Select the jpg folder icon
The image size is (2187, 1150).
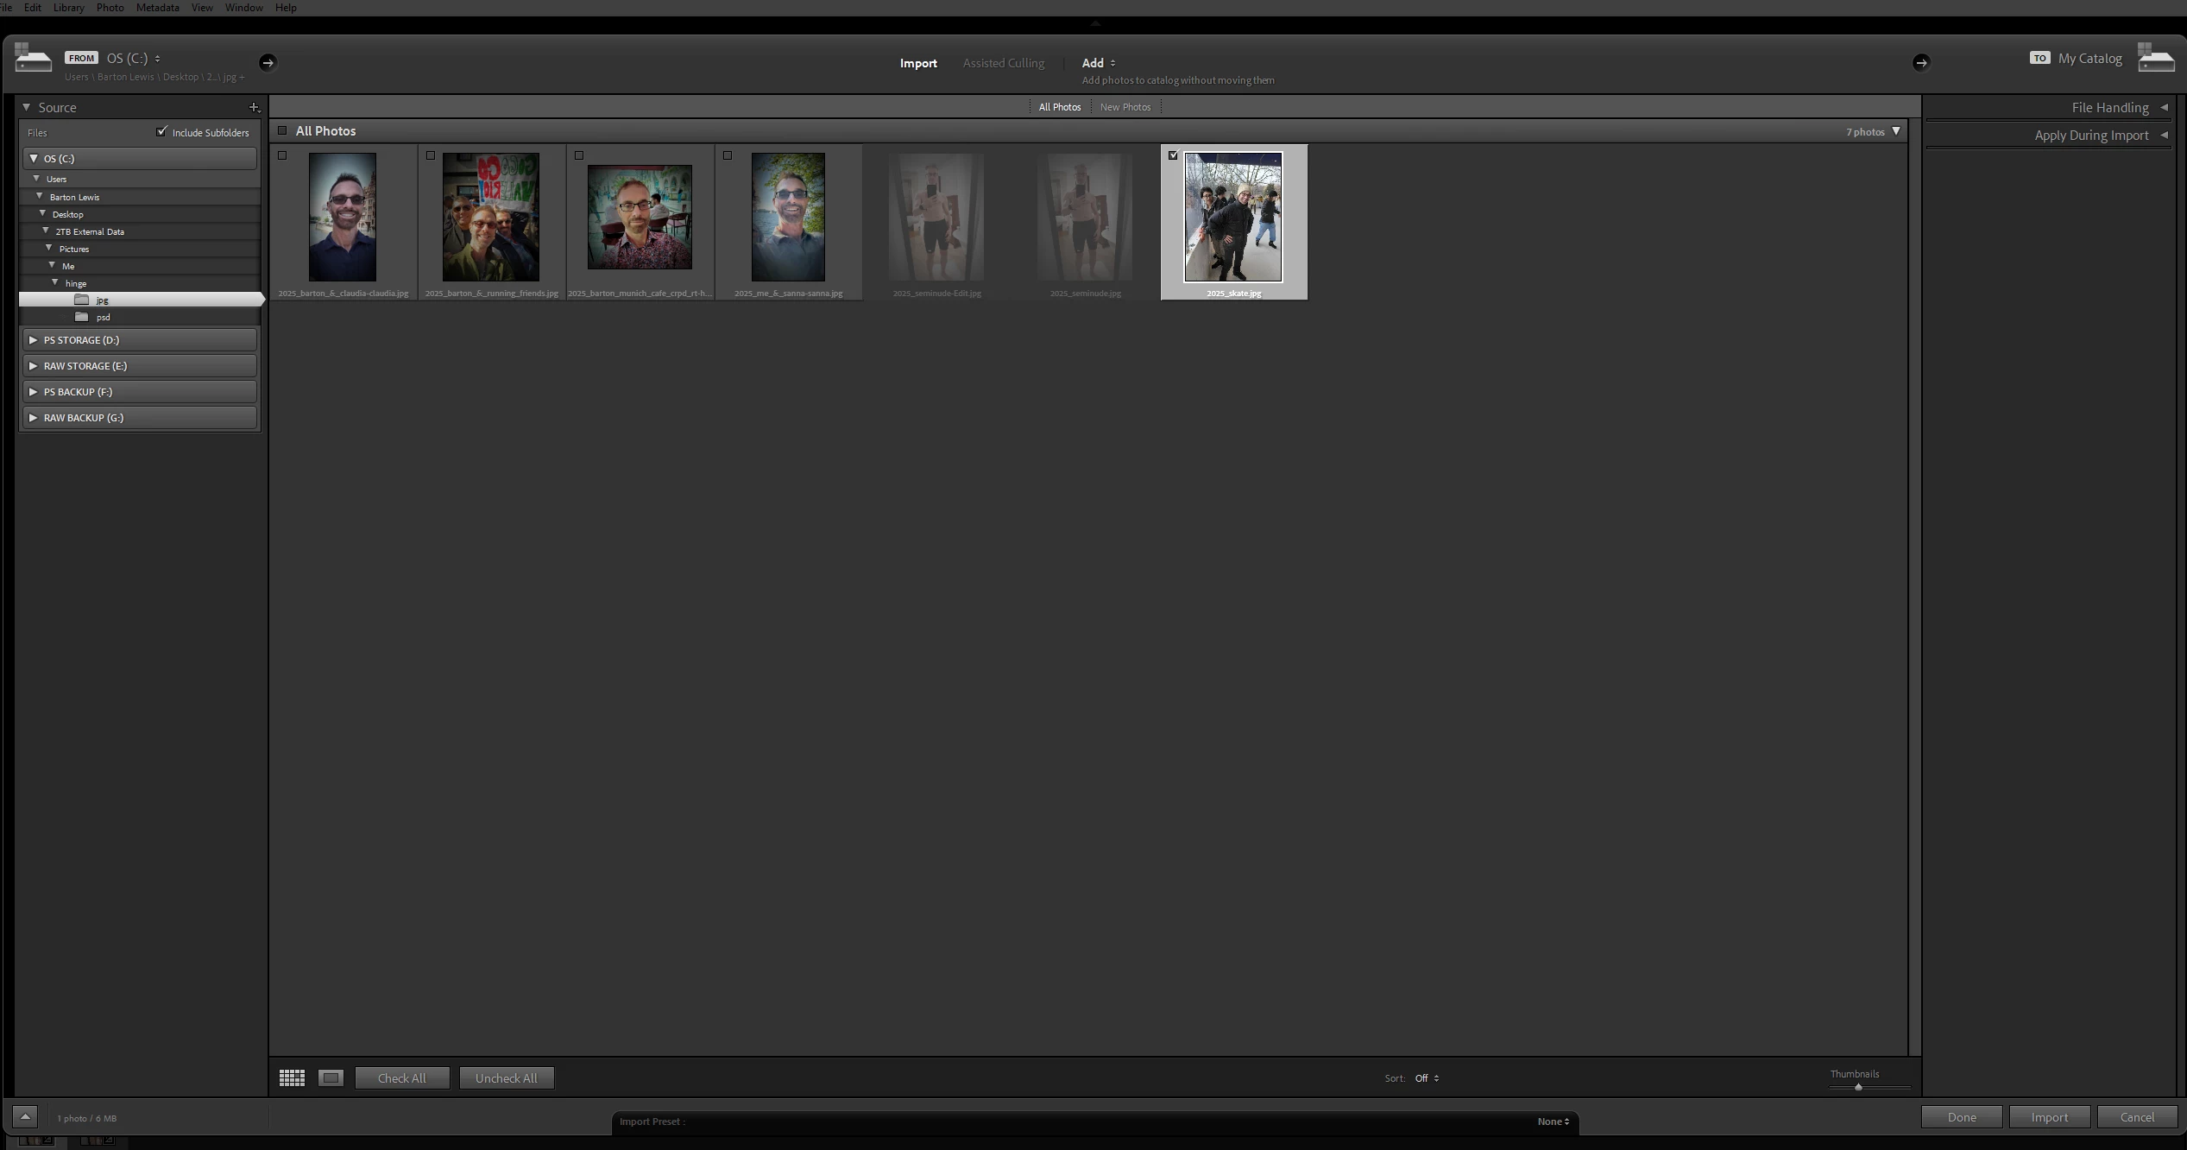[x=82, y=300]
